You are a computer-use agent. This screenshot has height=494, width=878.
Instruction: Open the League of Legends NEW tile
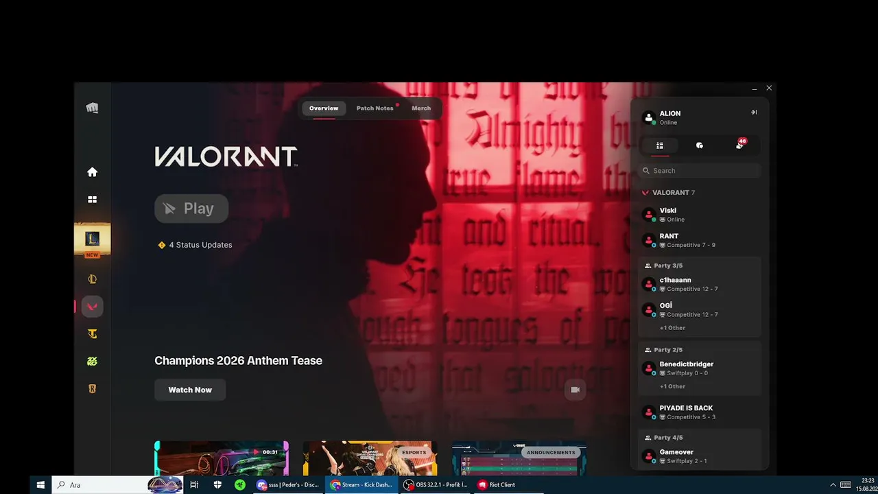92,240
